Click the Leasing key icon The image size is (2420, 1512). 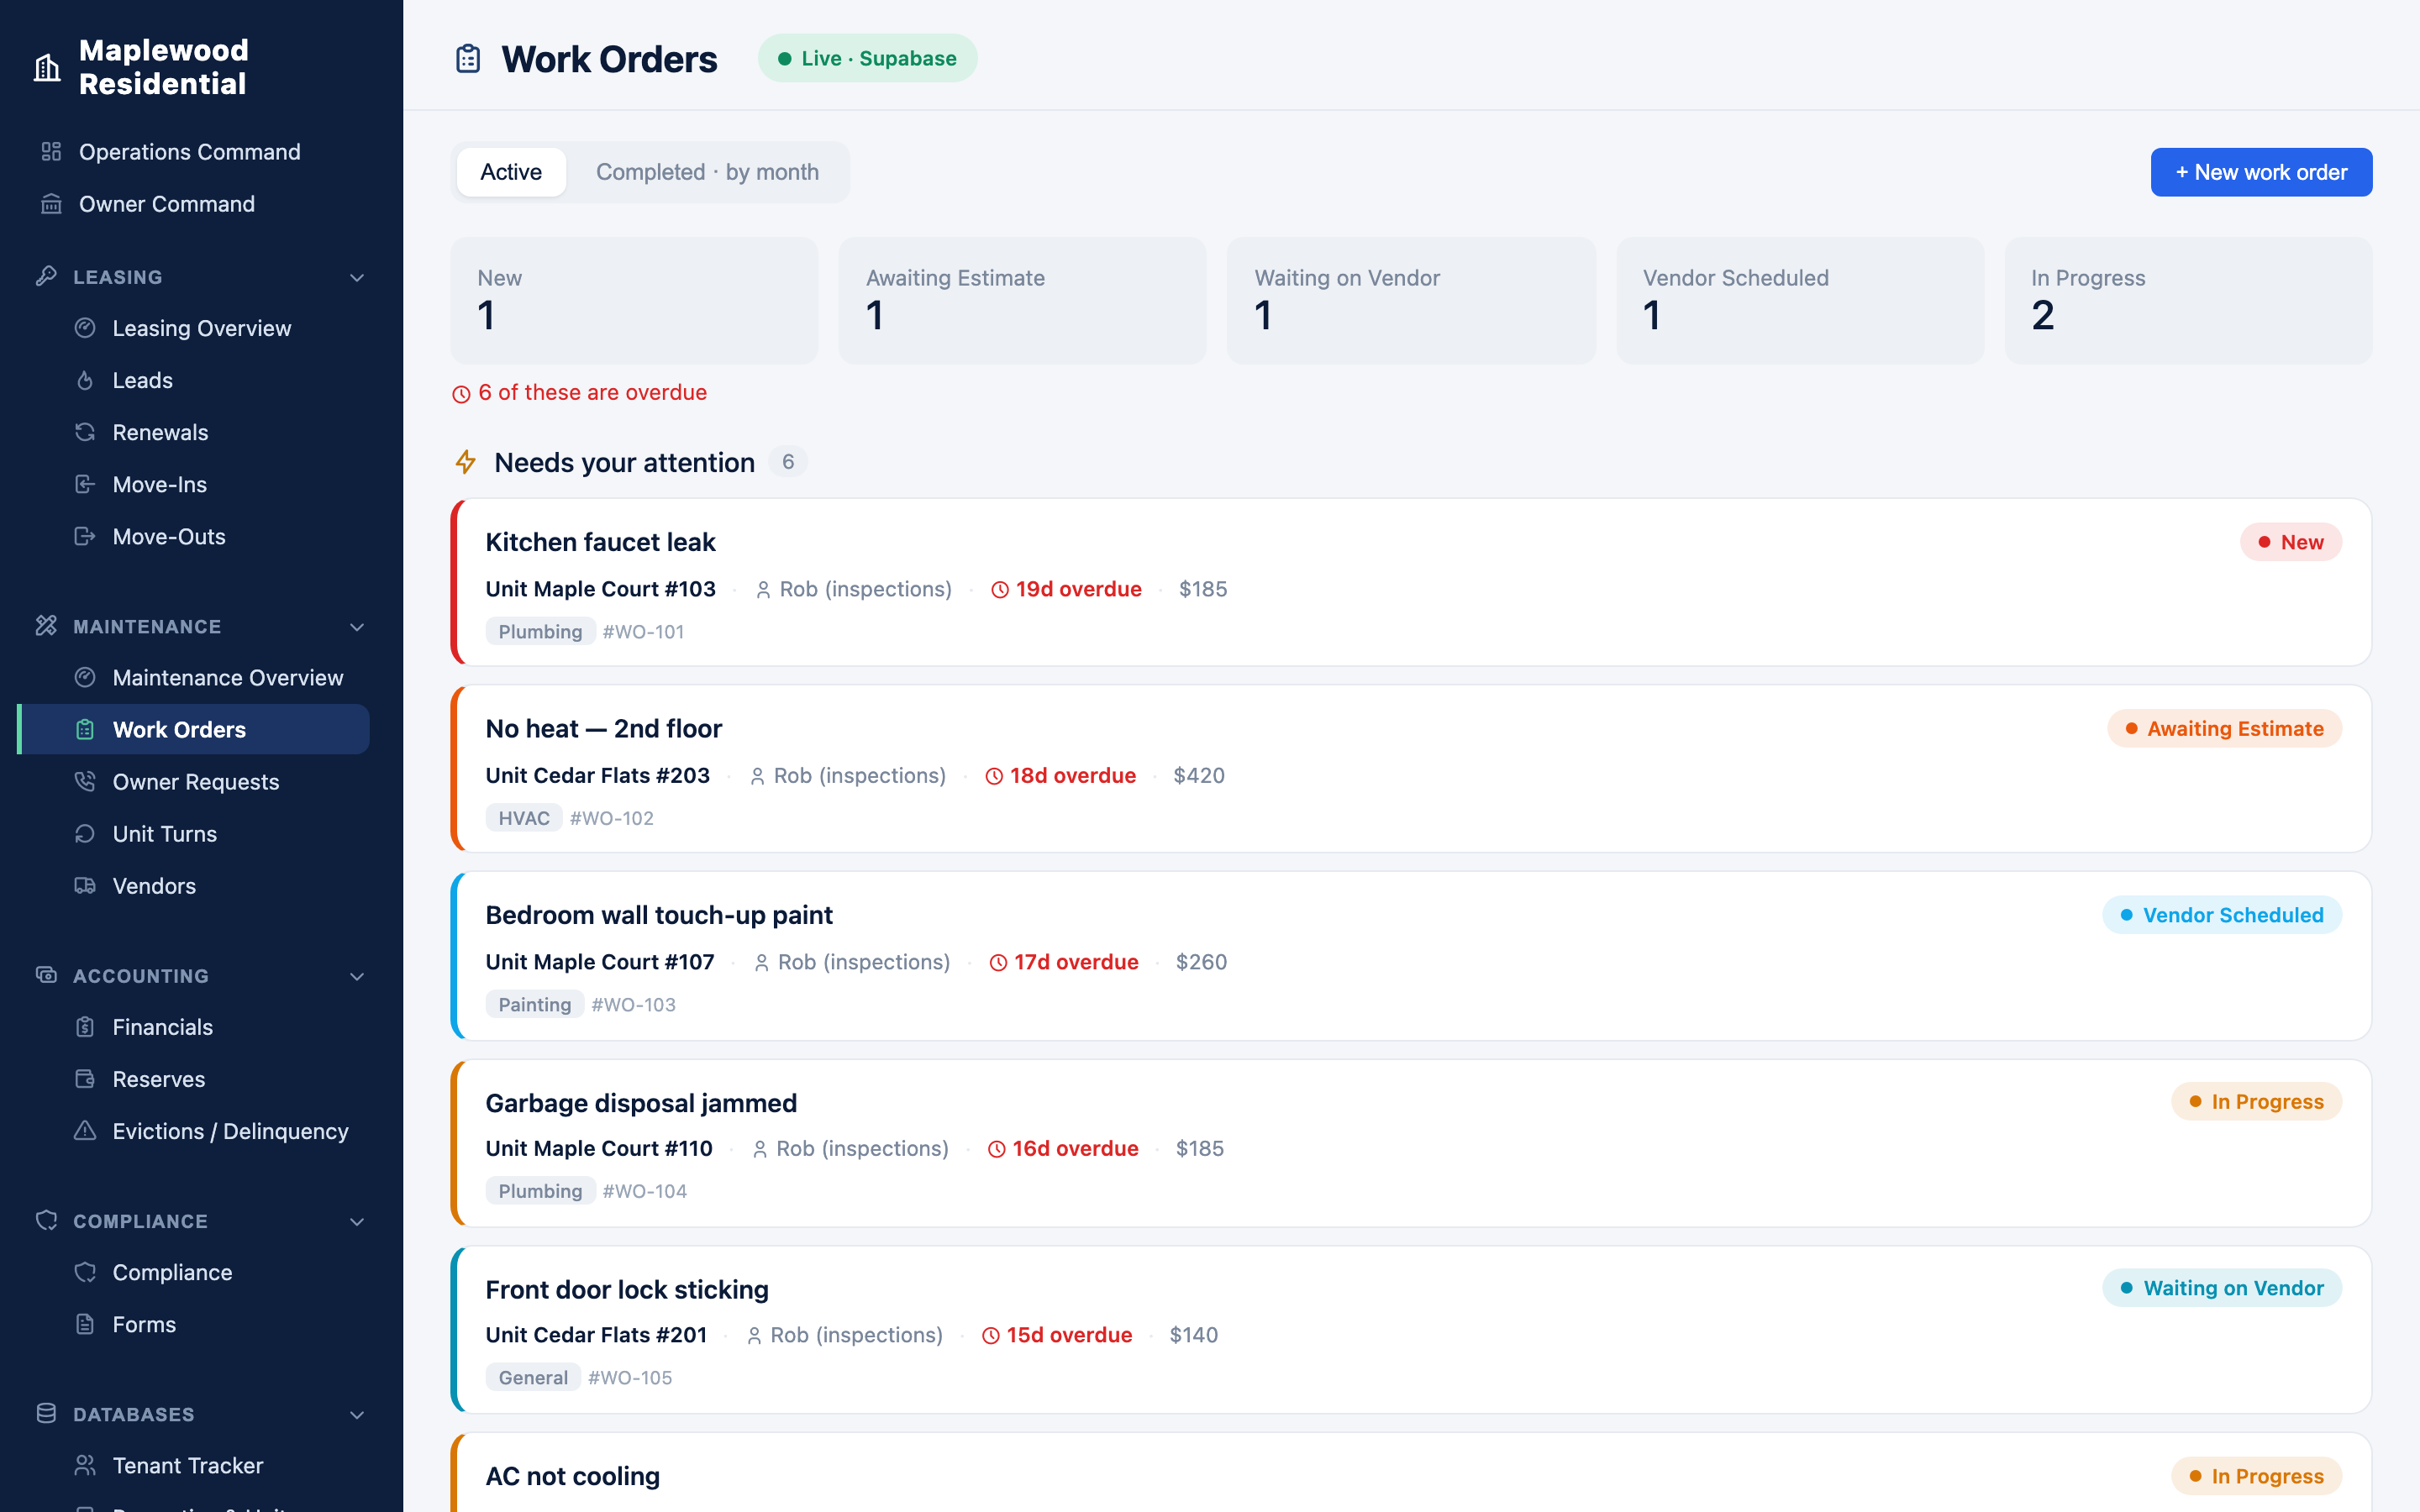[46, 276]
